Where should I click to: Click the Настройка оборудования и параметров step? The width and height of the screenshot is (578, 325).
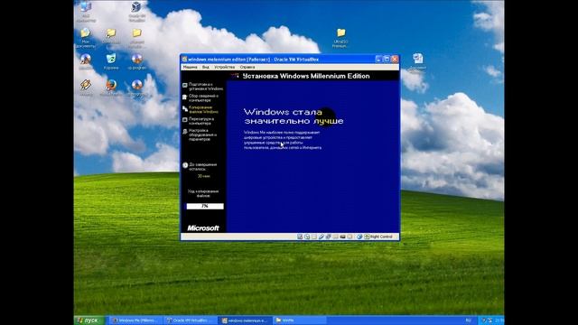click(x=200, y=135)
